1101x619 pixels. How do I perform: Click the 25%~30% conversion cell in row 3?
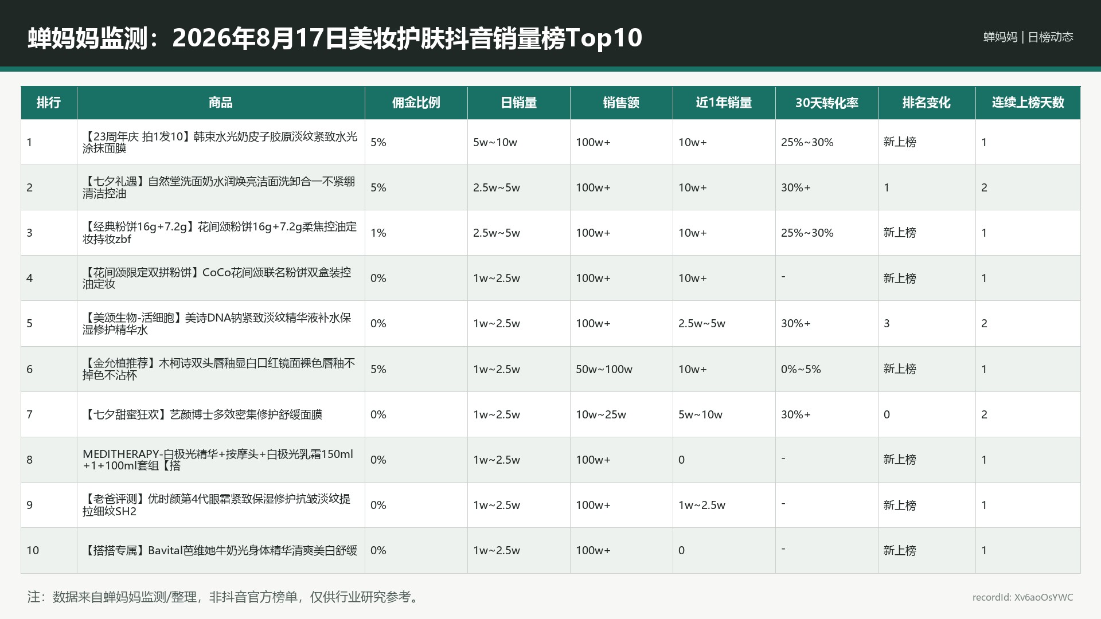pyautogui.click(x=827, y=233)
